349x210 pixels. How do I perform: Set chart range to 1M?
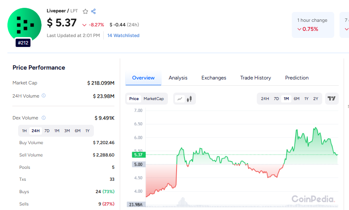click(x=286, y=99)
